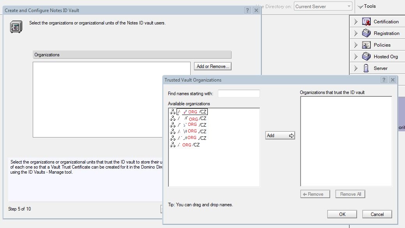Click the drag and drop names tip text
The image size is (405, 228).
[200, 205]
